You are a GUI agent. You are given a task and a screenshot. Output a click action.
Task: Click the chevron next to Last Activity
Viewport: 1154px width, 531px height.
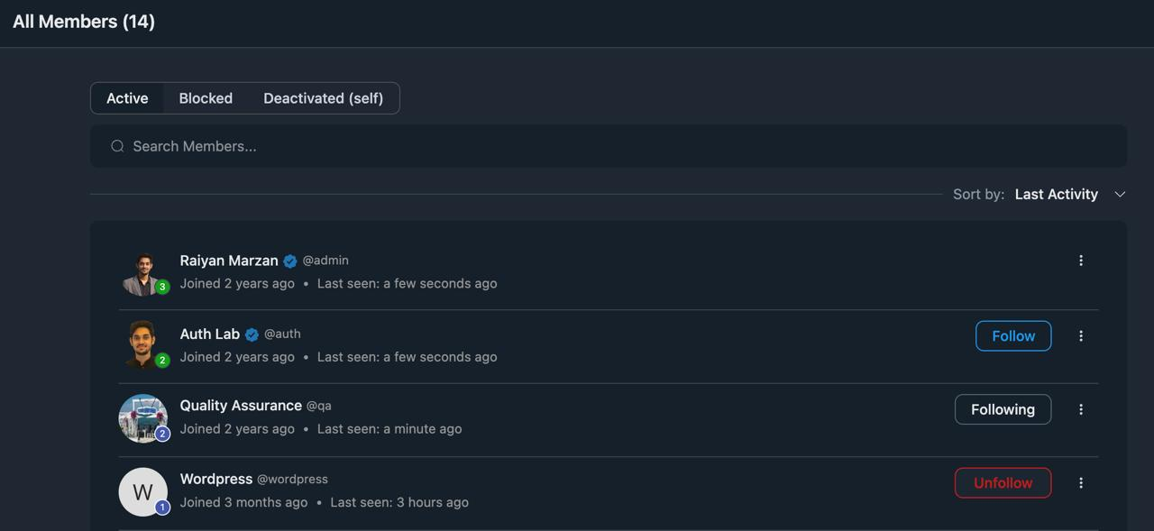[x=1119, y=194]
